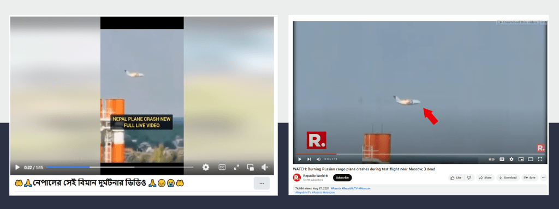The height and width of the screenshot is (209, 559).
Task: Skip to next video on YouTube player
Action: click(309, 159)
